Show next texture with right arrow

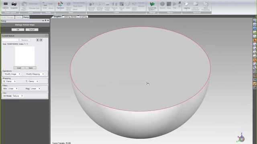(x=41, y=40)
